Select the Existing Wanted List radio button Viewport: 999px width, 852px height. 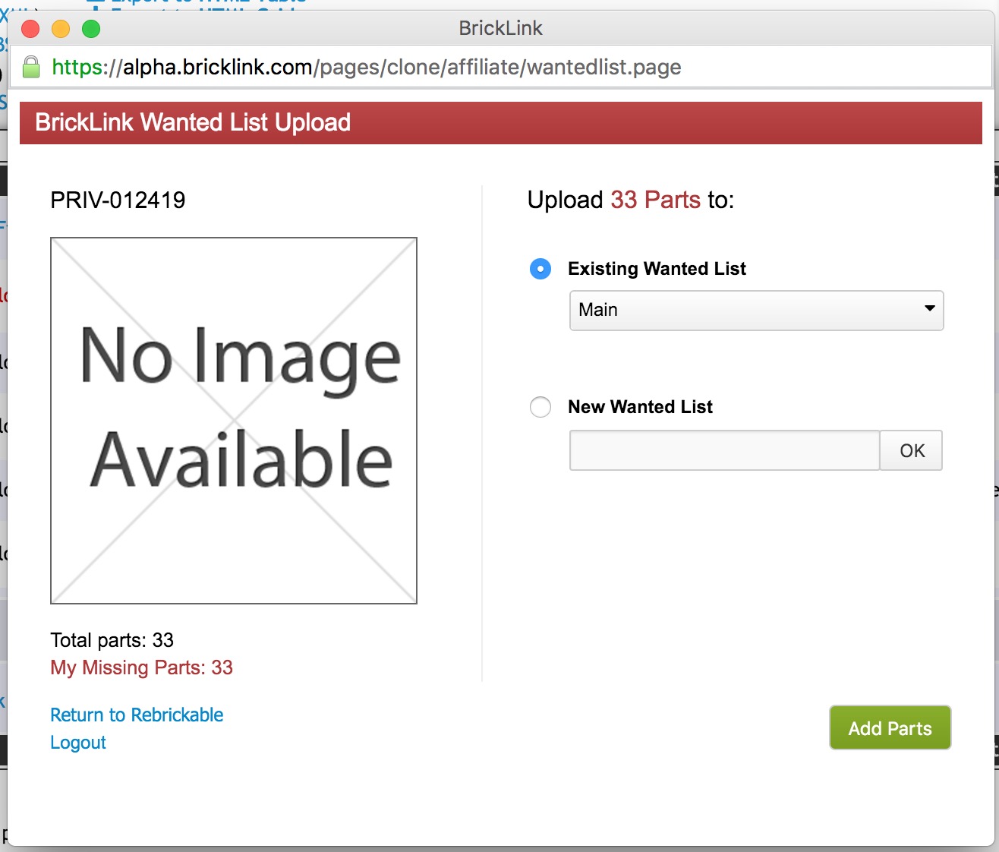(x=540, y=269)
